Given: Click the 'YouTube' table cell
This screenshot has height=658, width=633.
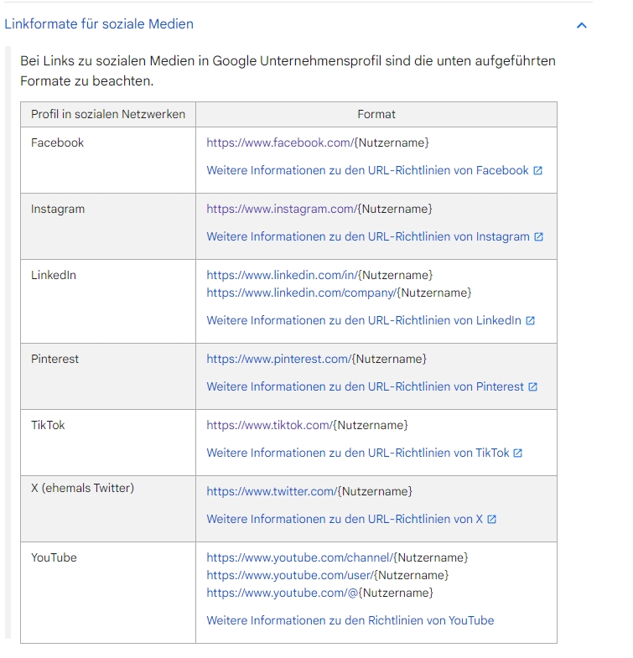Looking at the screenshot, I should click(108, 593).
